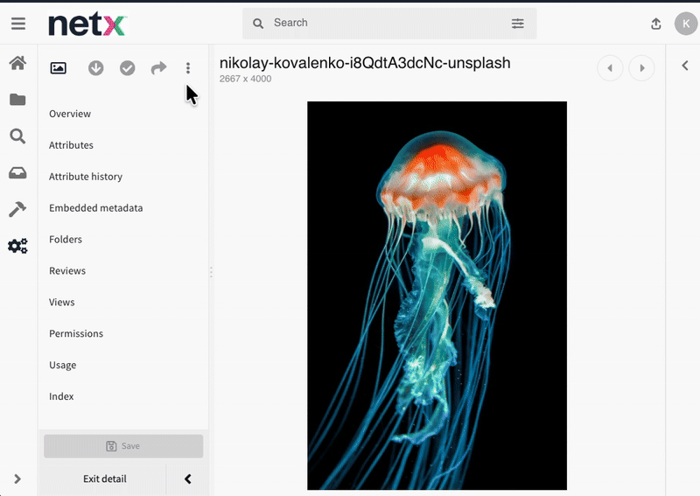Viewport: 700px width, 496px height.
Task: Click the download asset arrow icon
Action: pos(96,68)
